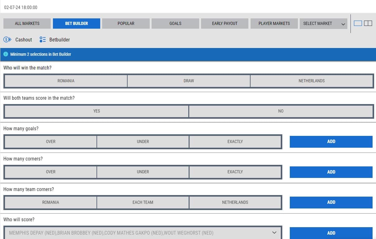Click the info icon in blue banner
This screenshot has height=239, width=376.
tap(6, 54)
